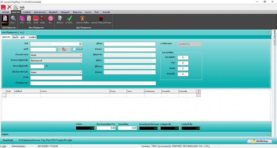Open the รายงาน reports ribbon tab
277x148 pixels.
(x=88, y=12)
